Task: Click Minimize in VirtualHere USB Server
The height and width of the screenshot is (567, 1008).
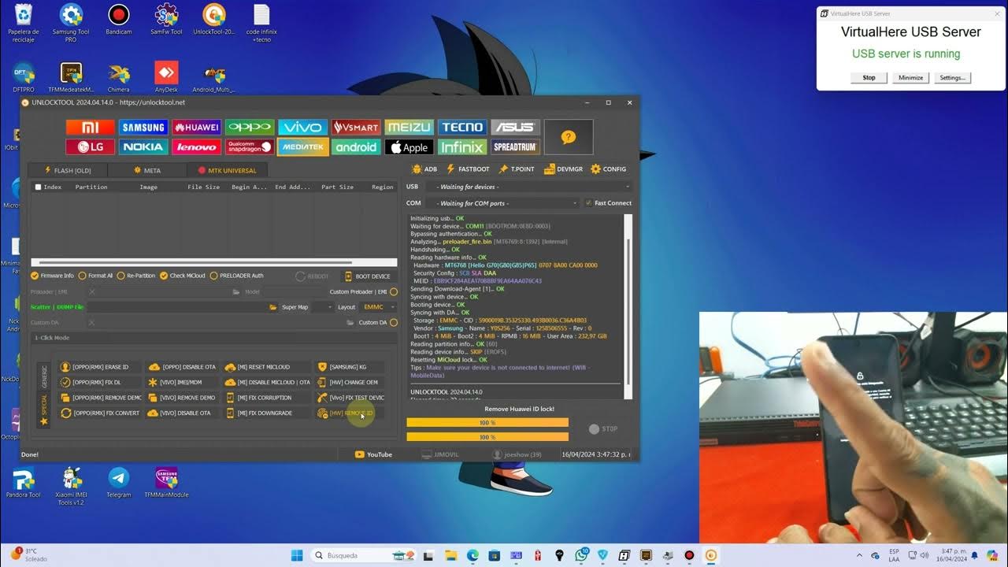Action: coord(910,78)
